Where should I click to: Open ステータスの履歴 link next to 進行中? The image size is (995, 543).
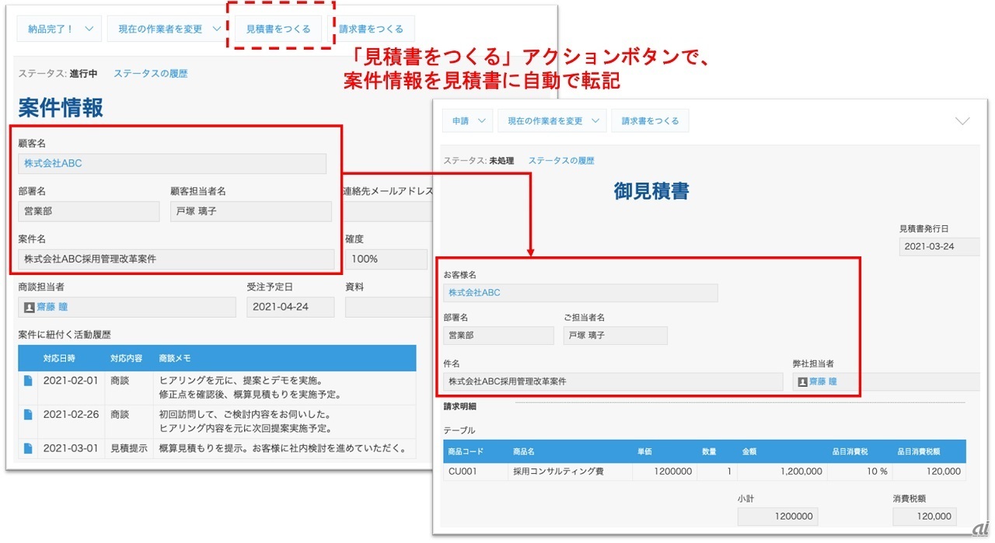(151, 74)
